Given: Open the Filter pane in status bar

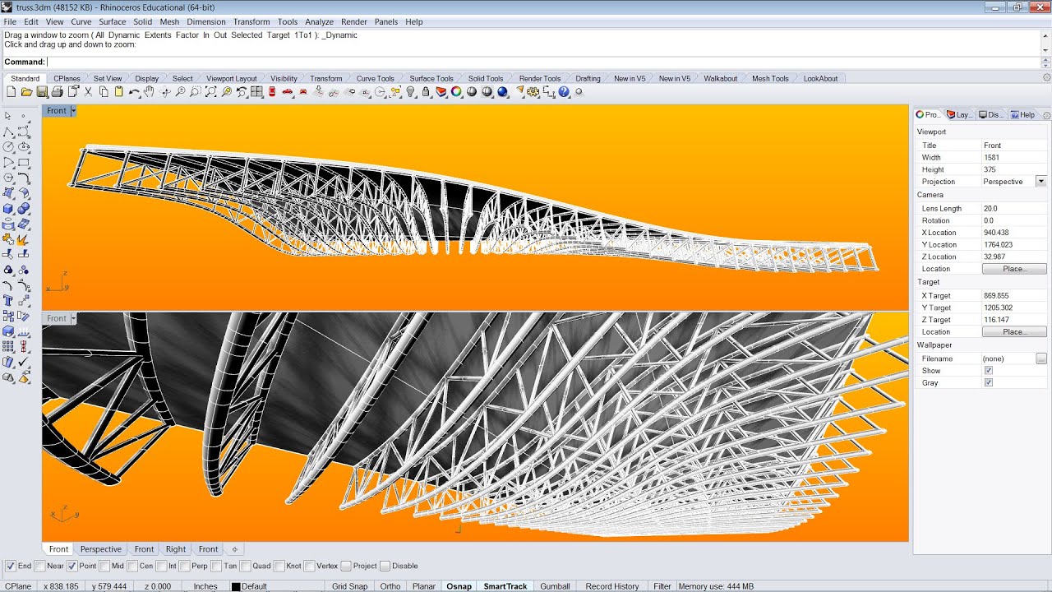Looking at the screenshot, I should coord(662,586).
